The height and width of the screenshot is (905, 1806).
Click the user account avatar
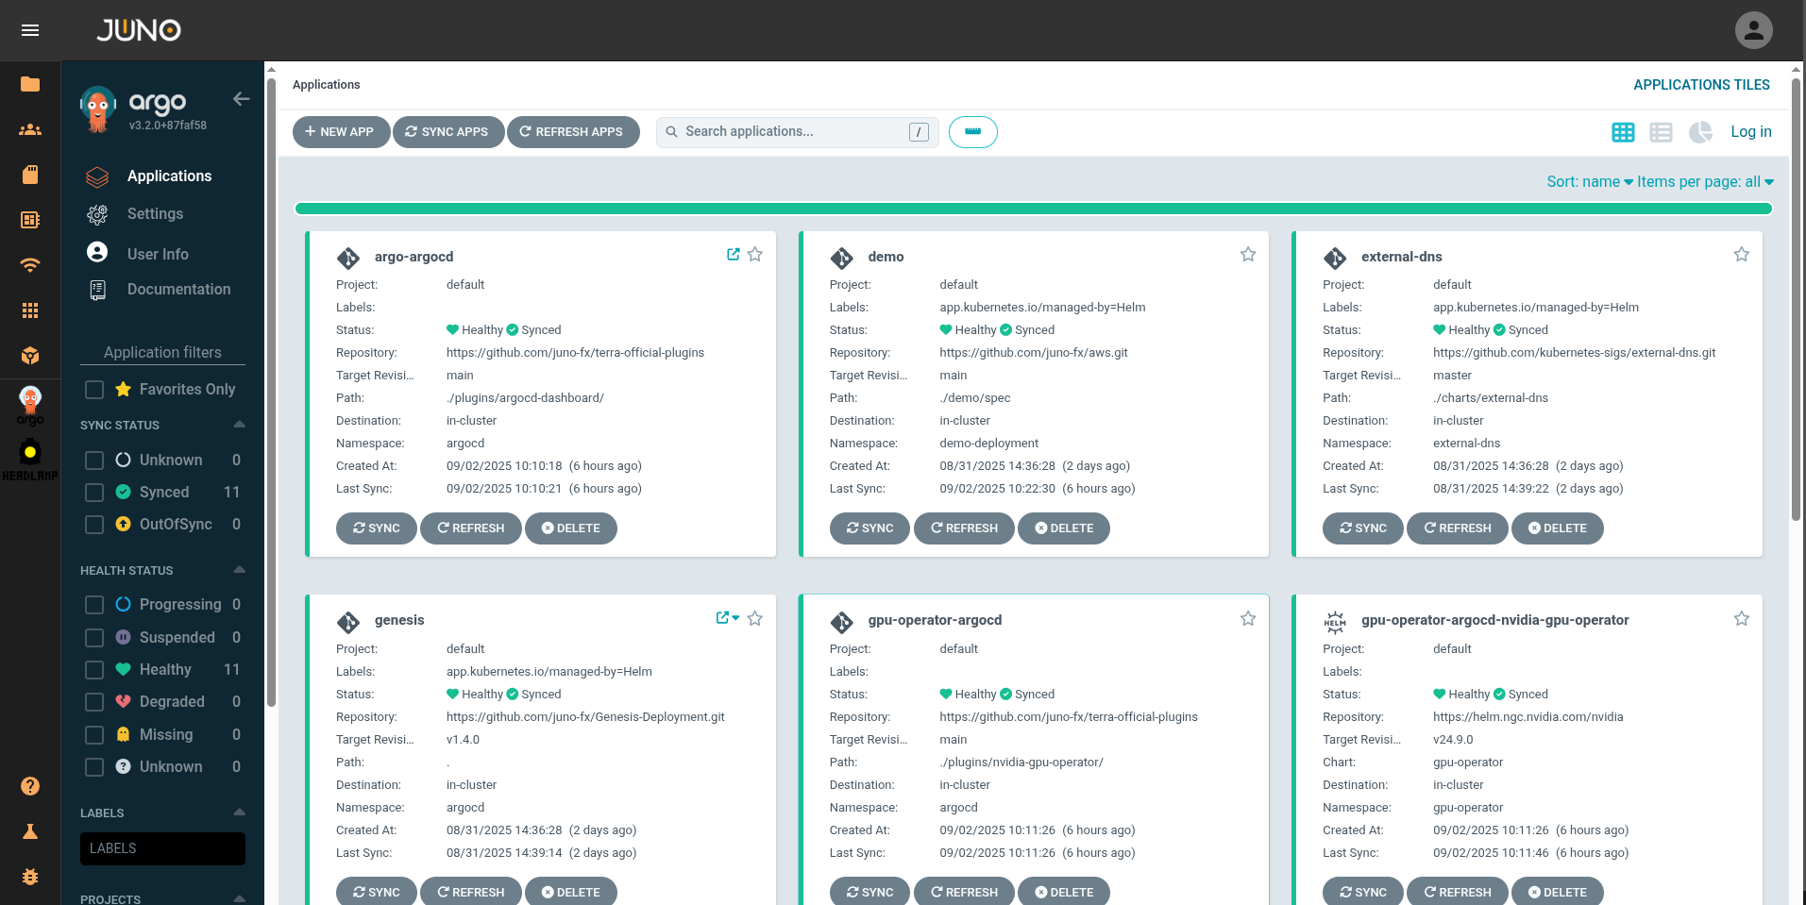coord(1753,30)
